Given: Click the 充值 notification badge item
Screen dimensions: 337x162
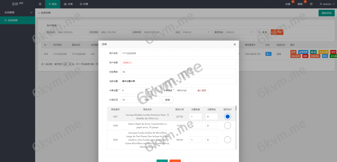Looking at the screenshot, I should pos(289,4).
